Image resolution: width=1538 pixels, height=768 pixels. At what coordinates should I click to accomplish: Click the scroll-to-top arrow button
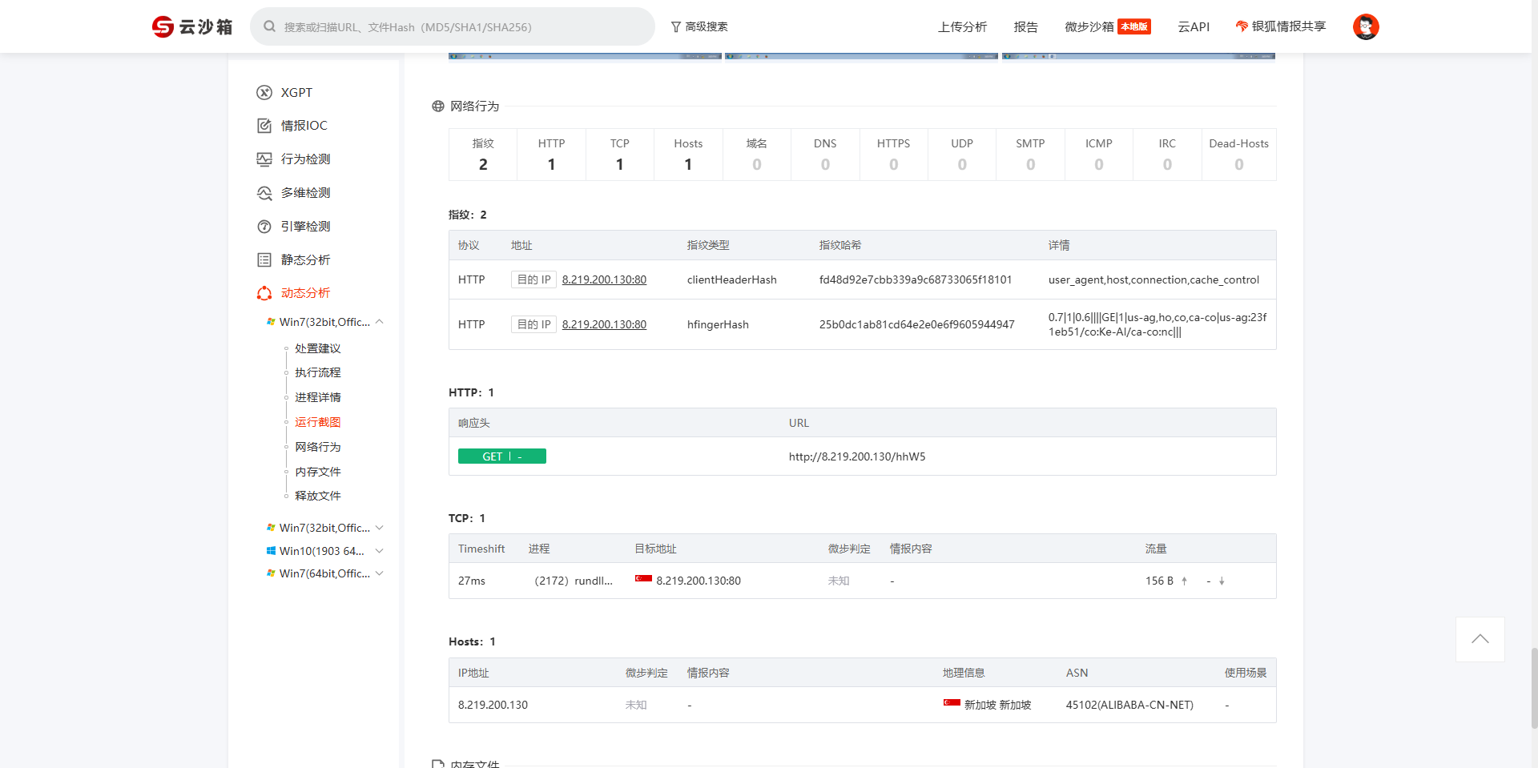(x=1480, y=639)
